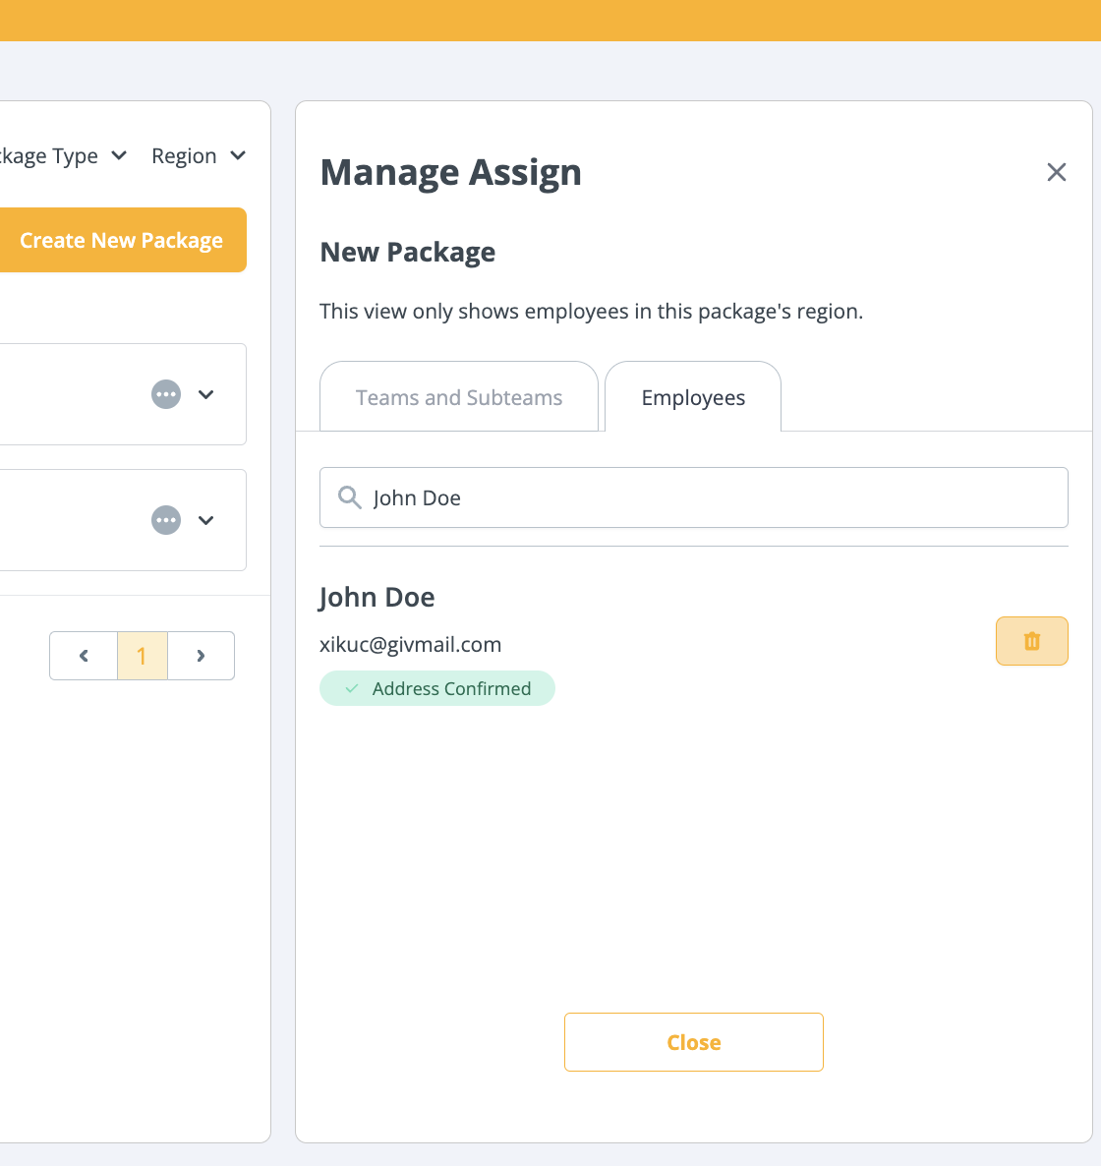1101x1166 pixels.
Task: Switch to the Teams and Subteams tab
Action: point(459,398)
